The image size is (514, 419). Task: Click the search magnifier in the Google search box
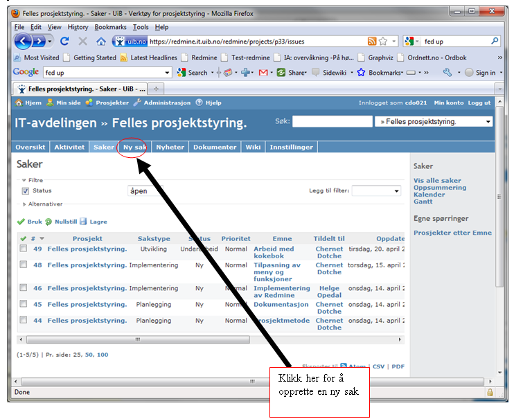pos(495,42)
